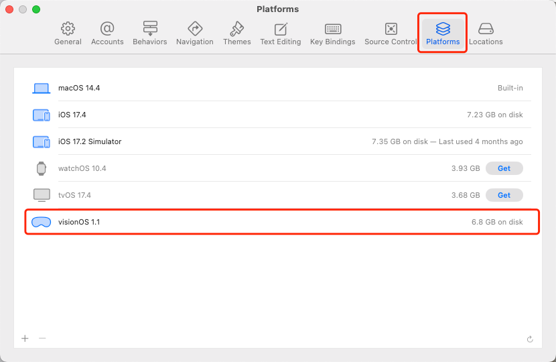Open the Themes settings pane

[x=237, y=34]
